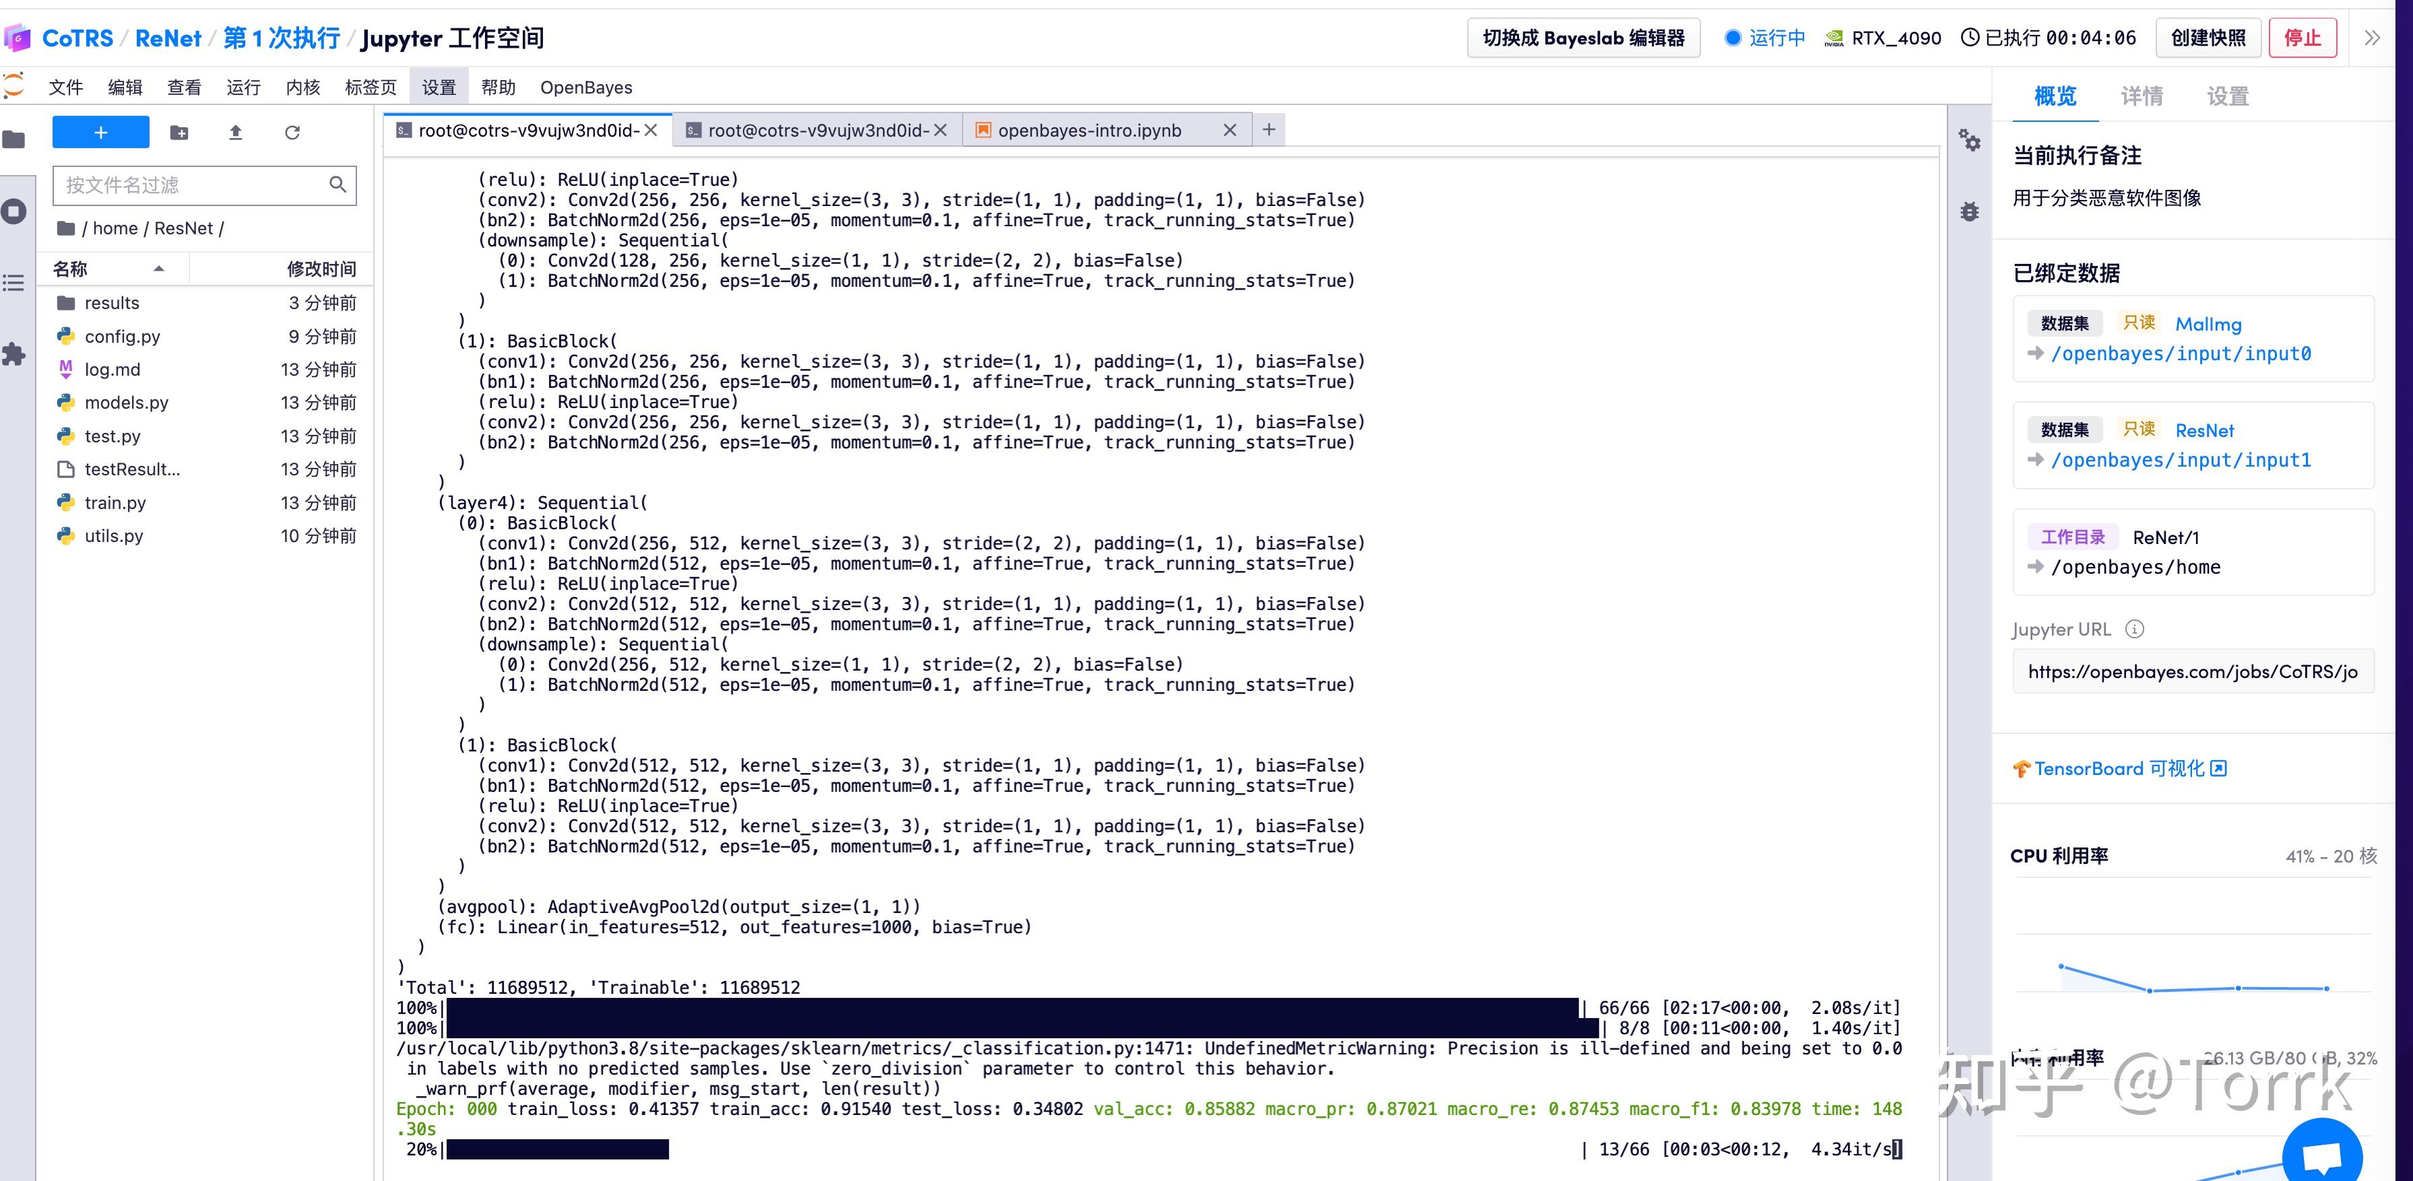
Task: Open the property inspector gears icon
Action: click(1969, 141)
